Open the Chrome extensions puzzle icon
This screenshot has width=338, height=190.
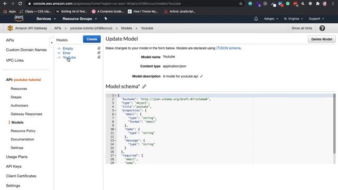[x=317, y=4]
